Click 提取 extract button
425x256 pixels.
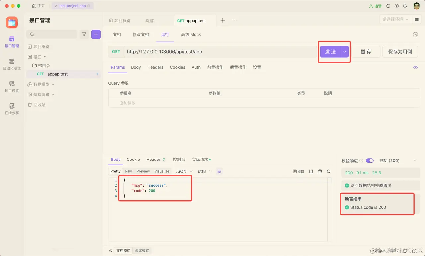point(298,171)
